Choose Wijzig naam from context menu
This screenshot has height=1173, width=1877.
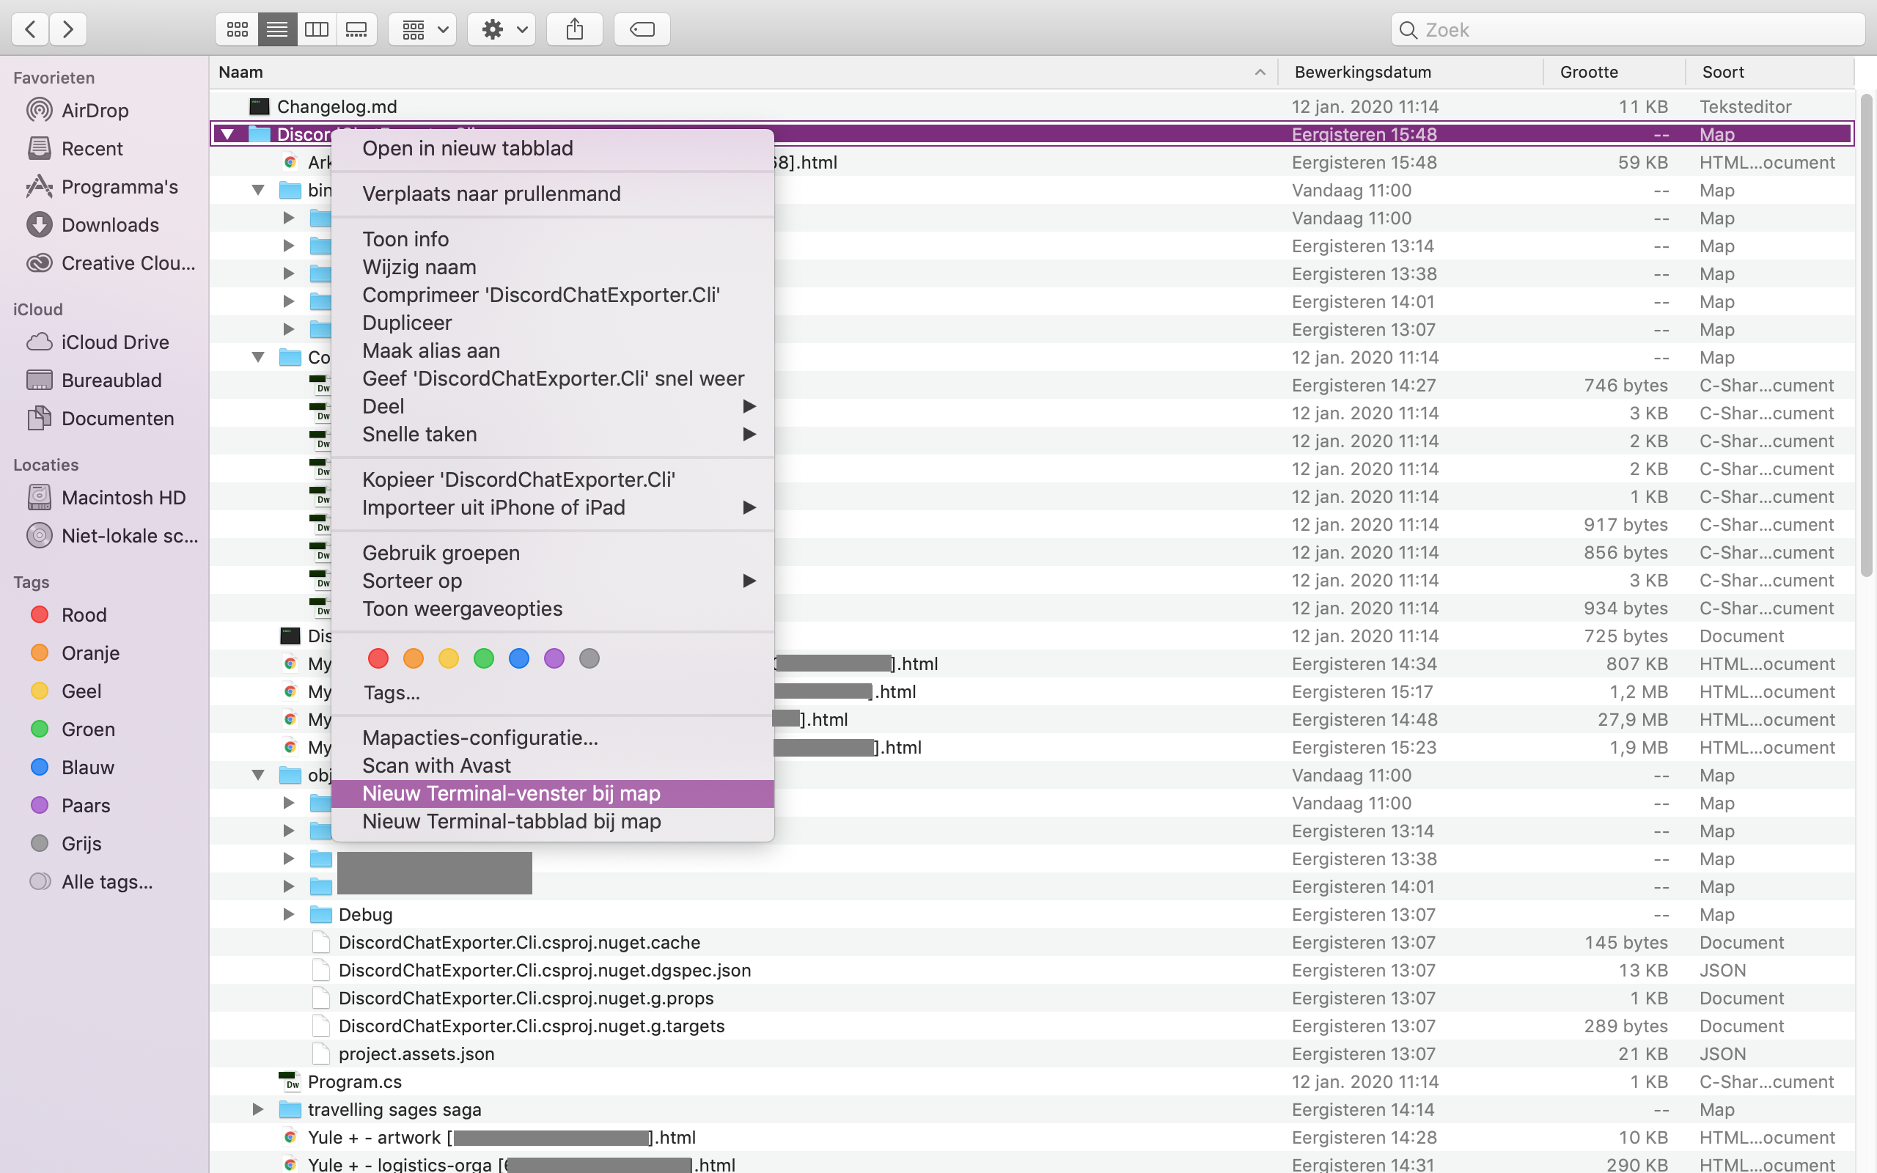pos(552,267)
